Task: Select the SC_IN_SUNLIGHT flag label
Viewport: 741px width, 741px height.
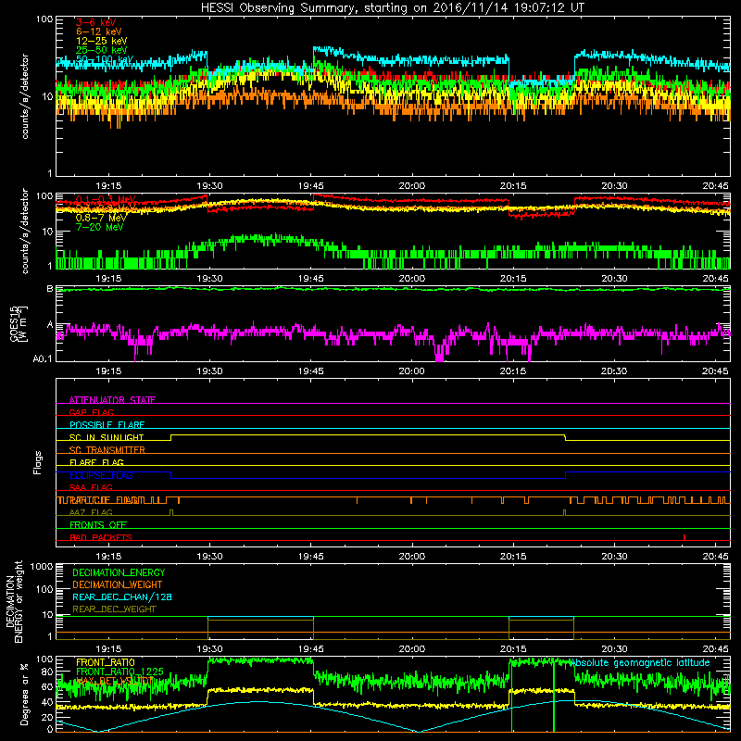Action: [107, 437]
